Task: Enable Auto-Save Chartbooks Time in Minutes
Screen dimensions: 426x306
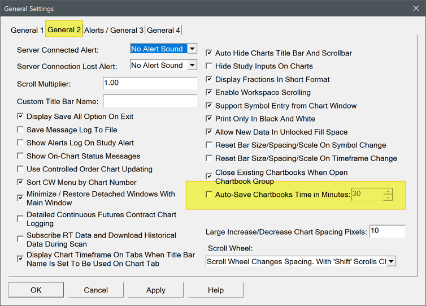Action: click(x=210, y=195)
